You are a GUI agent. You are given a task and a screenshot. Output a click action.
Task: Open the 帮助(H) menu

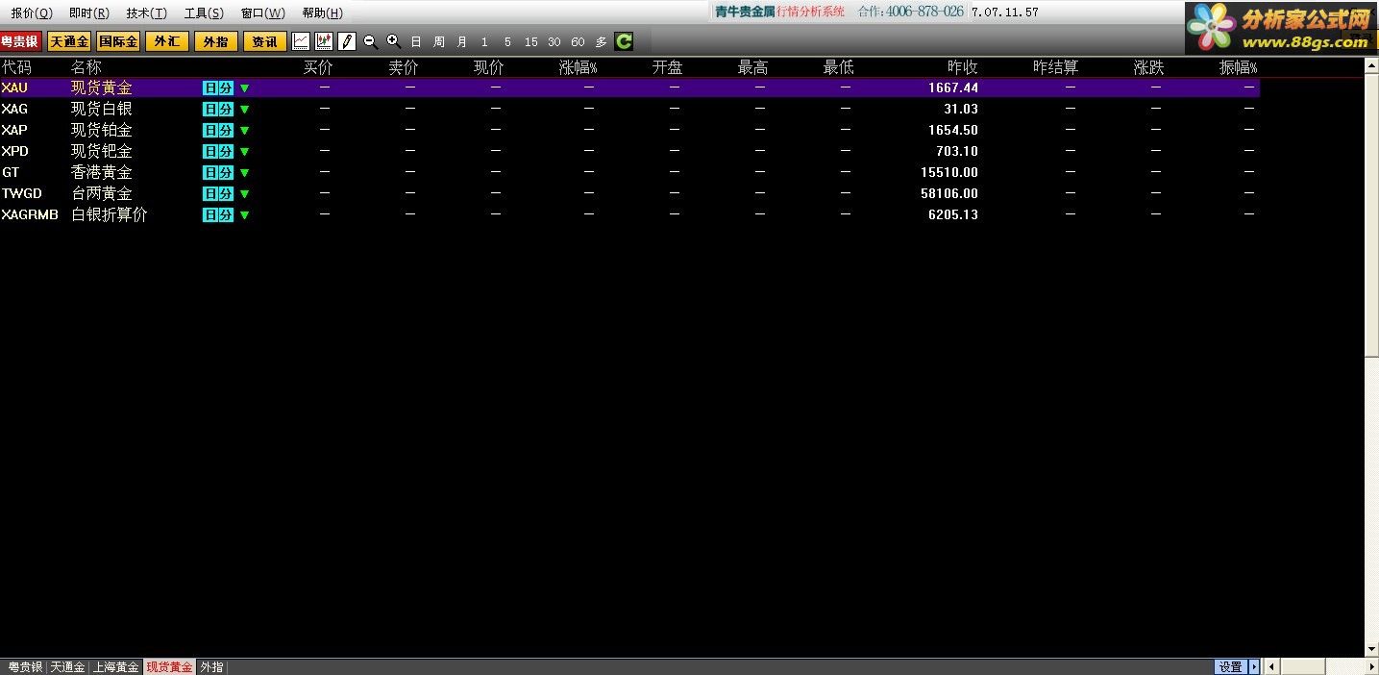point(322,12)
